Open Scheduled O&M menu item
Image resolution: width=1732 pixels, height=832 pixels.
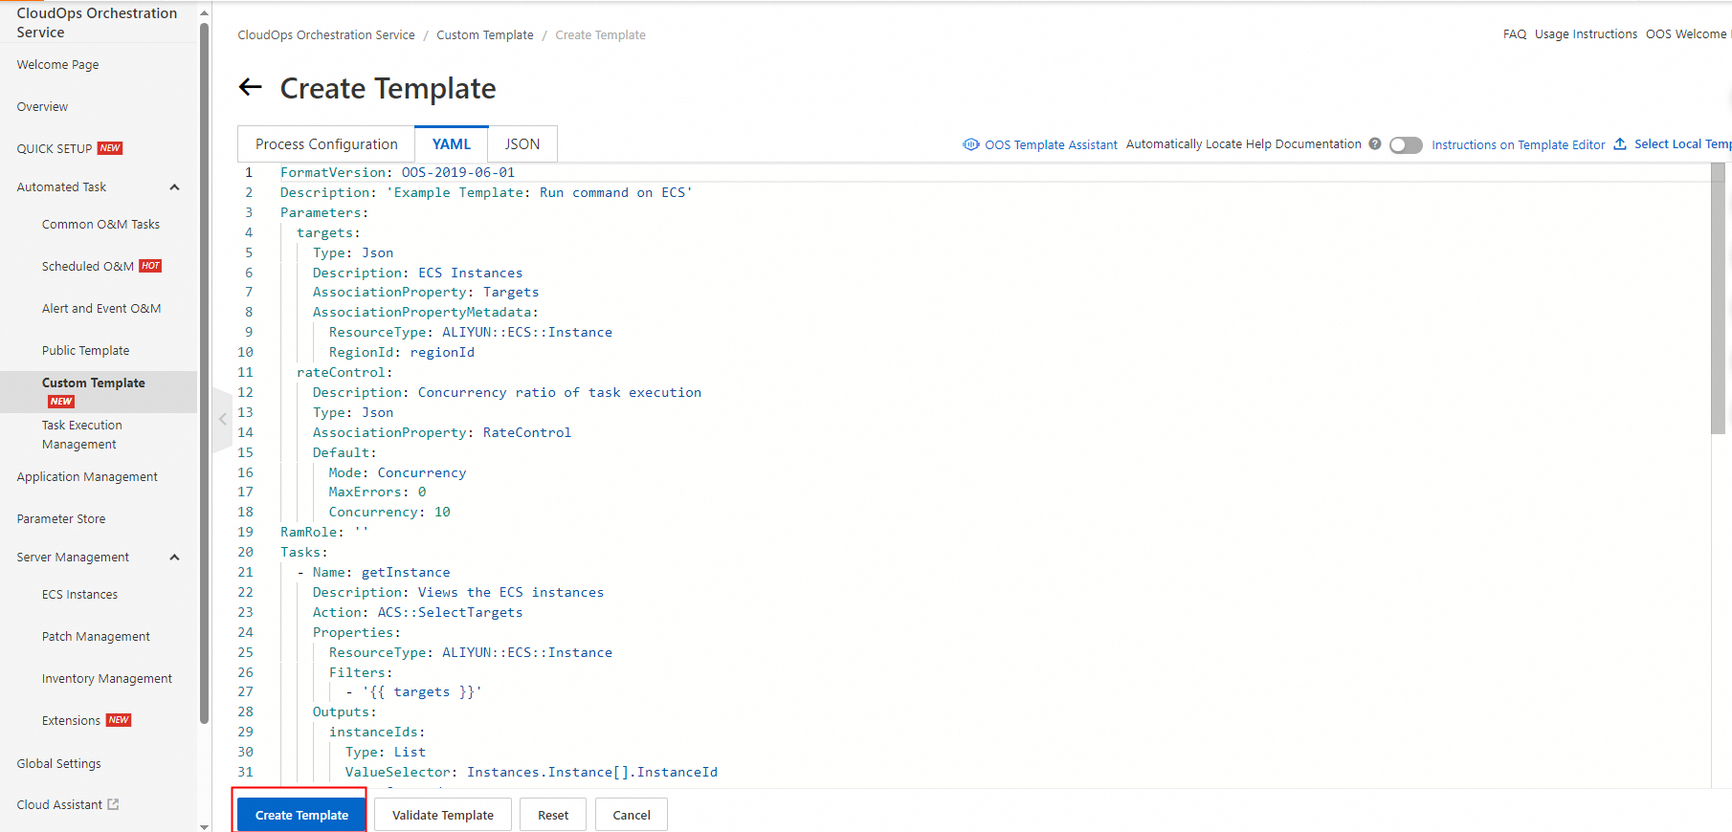point(87,267)
